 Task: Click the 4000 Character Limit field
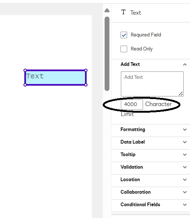pyautogui.click(x=132, y=105)
